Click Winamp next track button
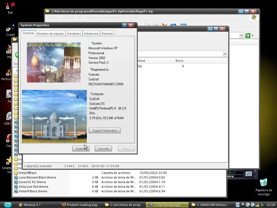Screen dimensions: 277x208 click(x=230, y=176)
